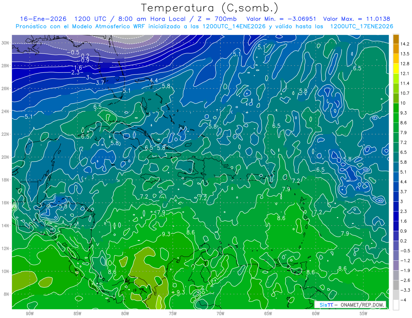Click the '-4' colorbar scale label
The width and height of the screenshot is (412, 318).
tap(403, 300)
